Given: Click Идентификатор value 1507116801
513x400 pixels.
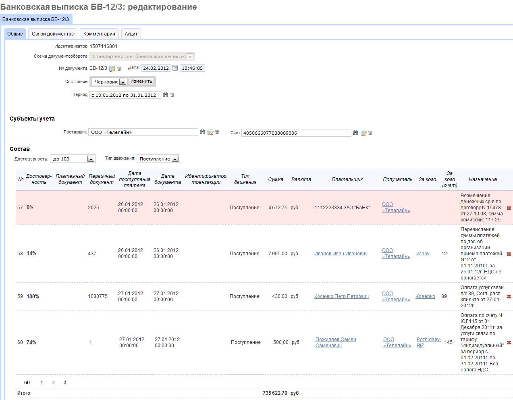Looking at the screenshot, I should [x=104, y=46].
